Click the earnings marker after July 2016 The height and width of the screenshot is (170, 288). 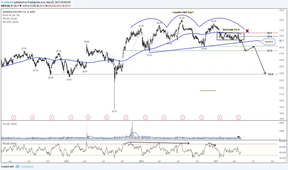click(x=183, y=117)
